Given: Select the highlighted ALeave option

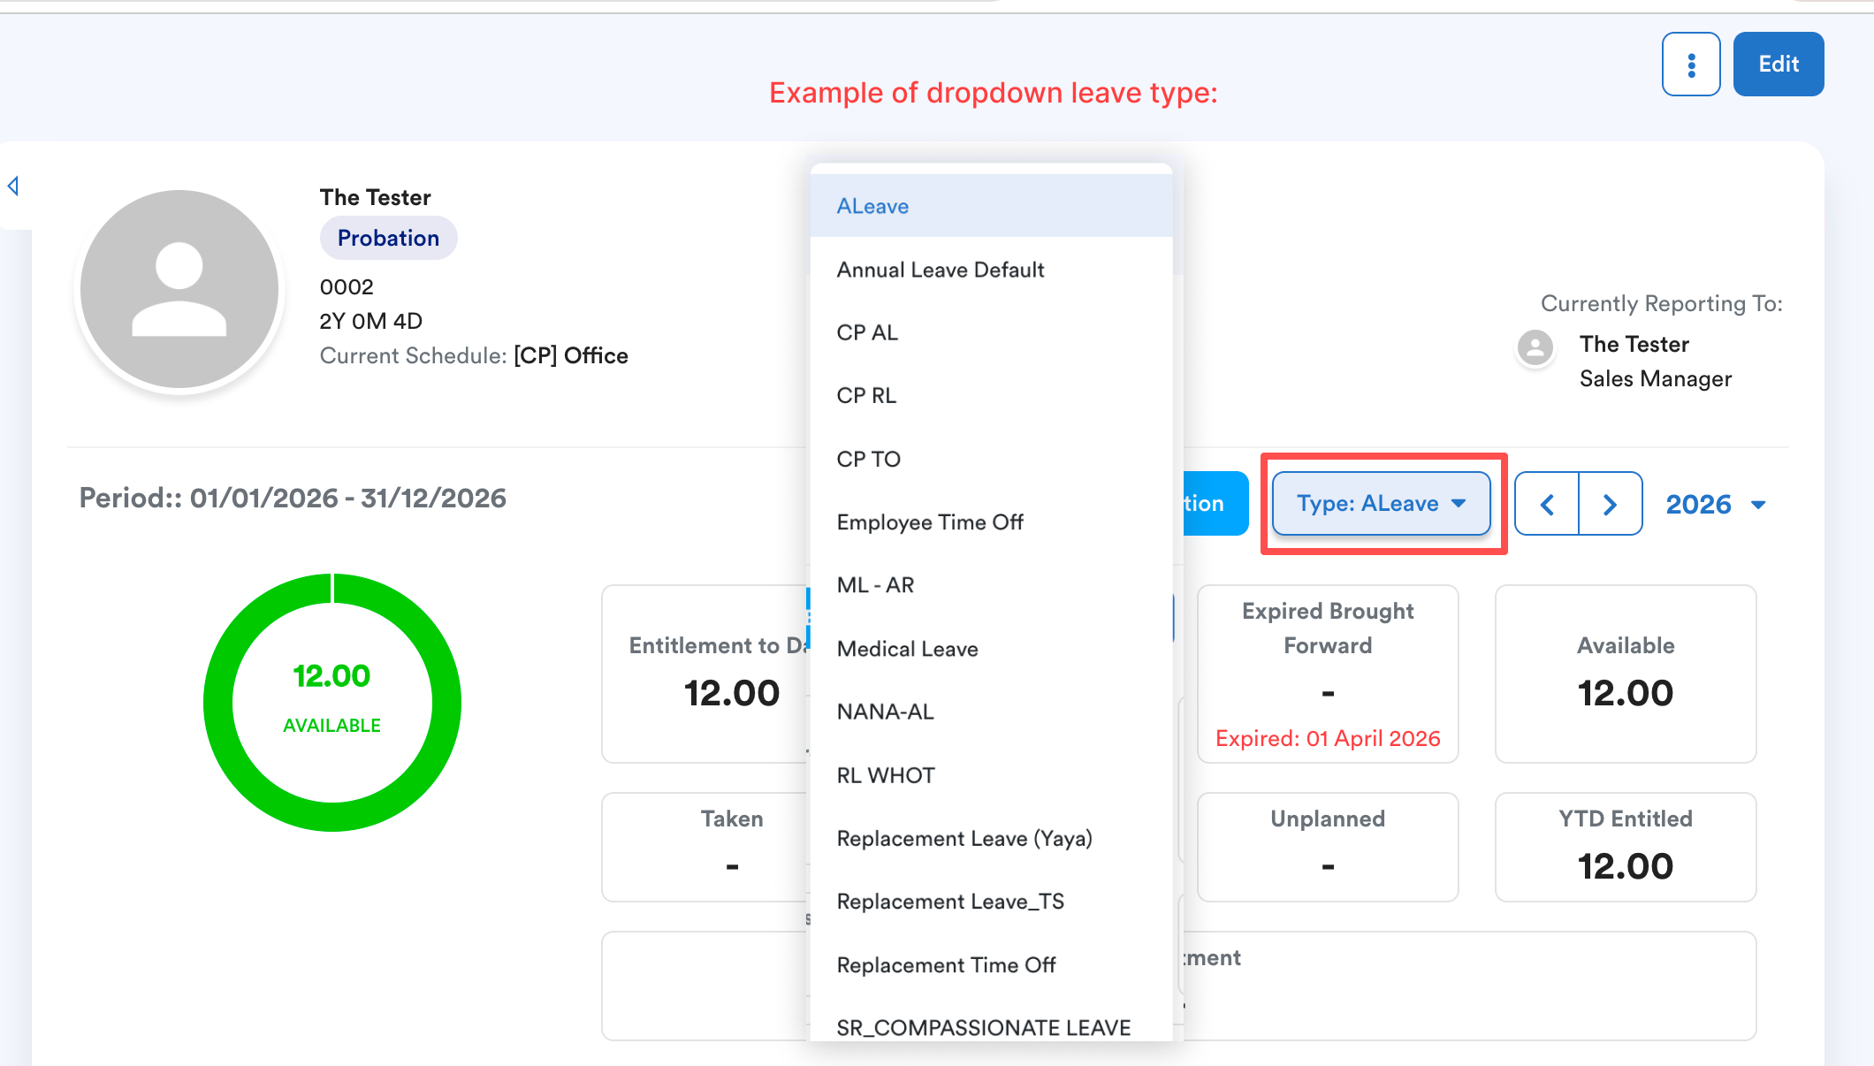Looking at the screenshot, I should tap(872, 206).
